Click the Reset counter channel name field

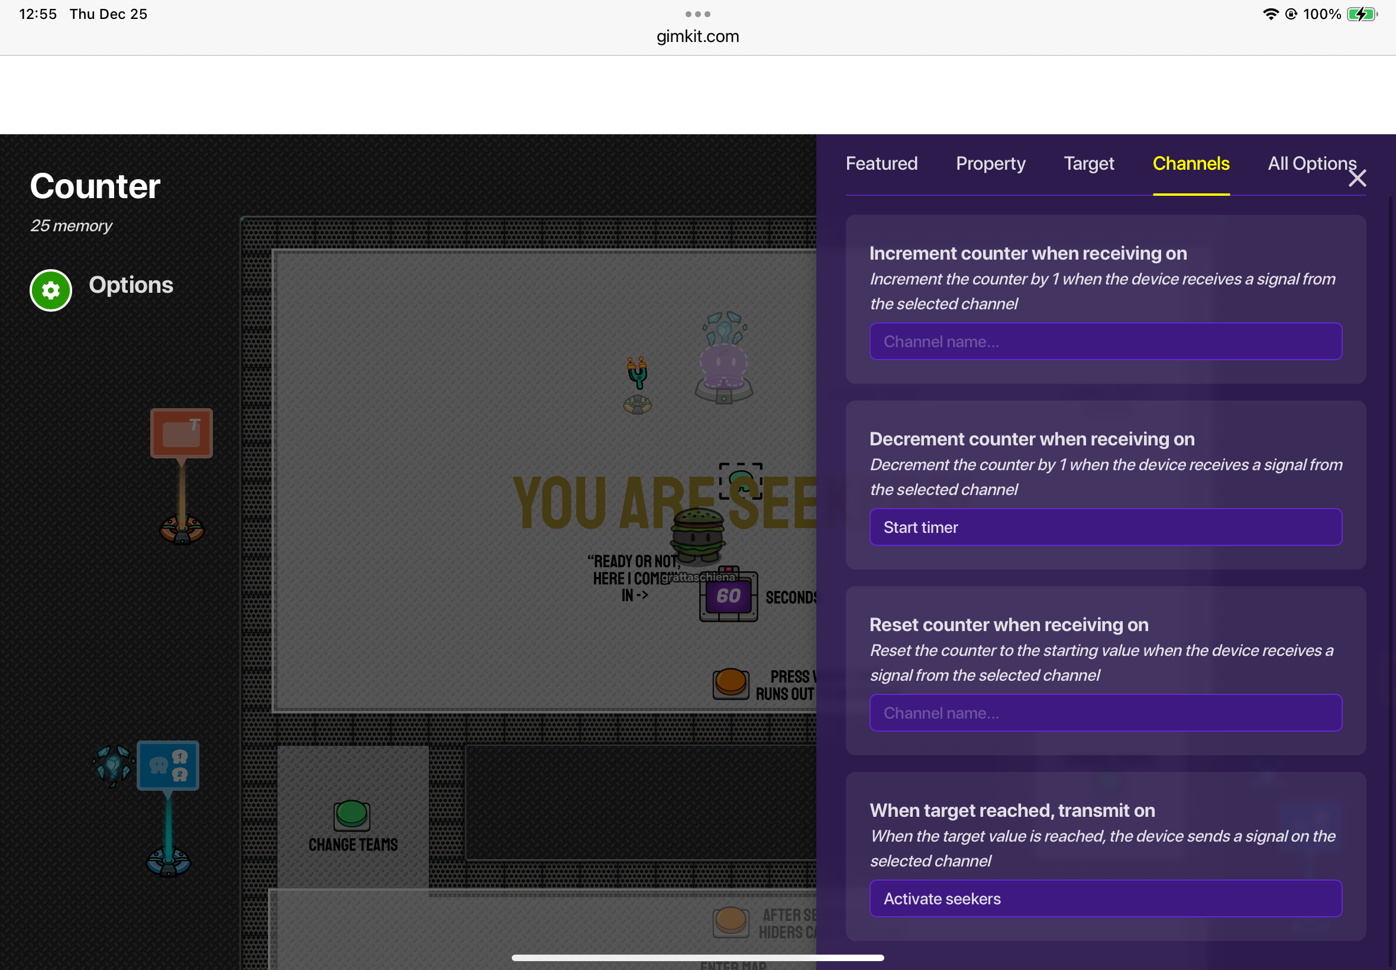[1105, 713]
